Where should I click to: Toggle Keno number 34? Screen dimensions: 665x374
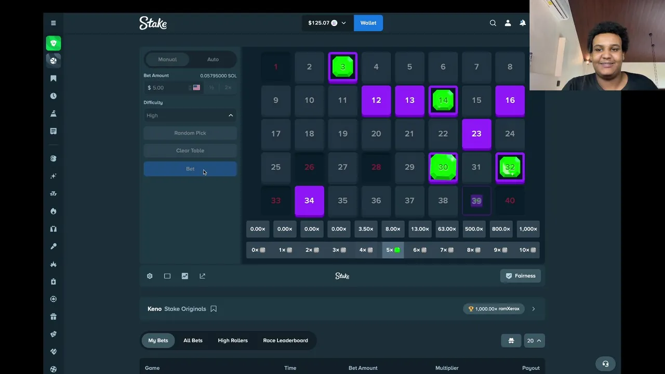(x=309, y=201)
